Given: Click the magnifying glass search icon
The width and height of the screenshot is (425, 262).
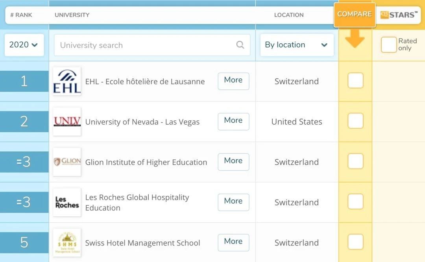Looking at the screenshot, I should coord(240,45).
